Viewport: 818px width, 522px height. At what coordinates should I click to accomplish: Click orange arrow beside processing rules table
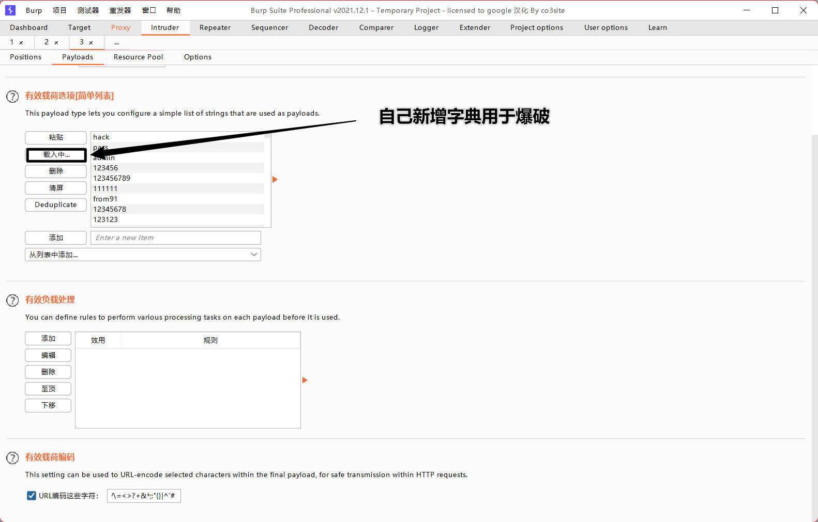[x=305, y=380]
